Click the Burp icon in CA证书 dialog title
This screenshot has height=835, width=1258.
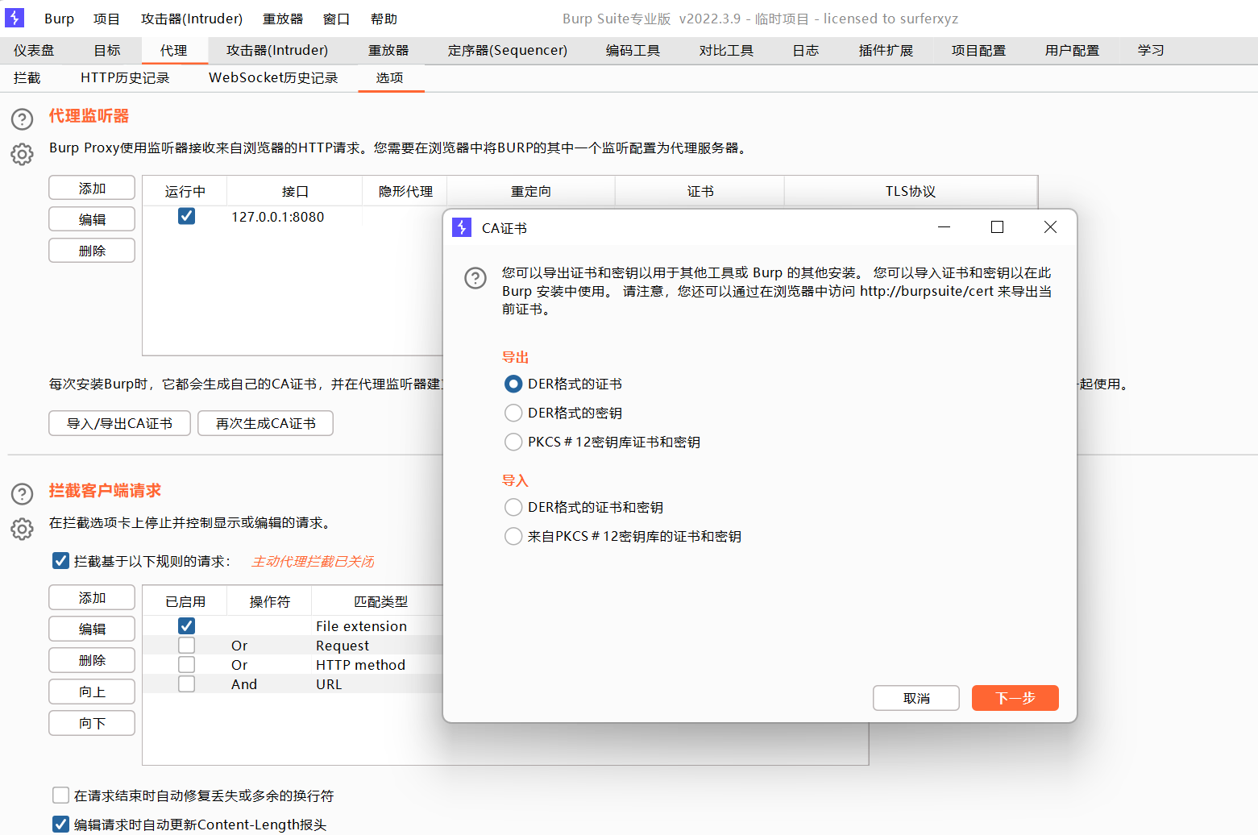click(462, 227)
